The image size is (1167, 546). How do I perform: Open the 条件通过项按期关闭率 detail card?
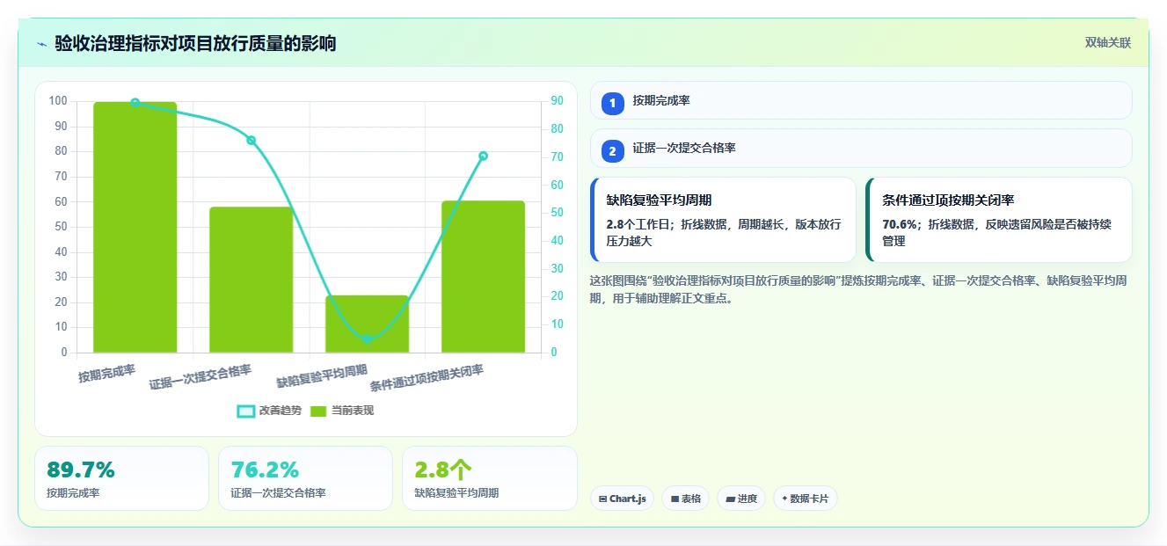[999, 220]
